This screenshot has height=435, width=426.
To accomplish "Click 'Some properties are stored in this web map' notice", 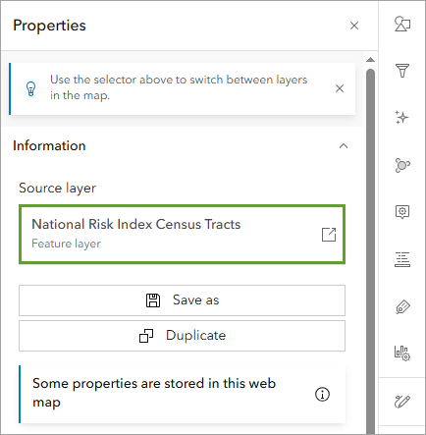I will 182,394.
